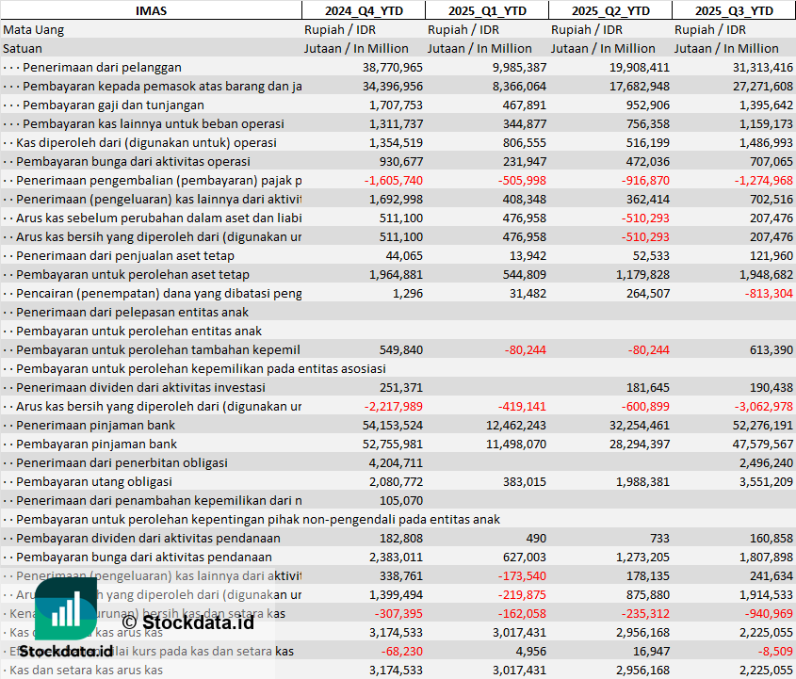796x679 pixels.
Task: Select Pembayaran kepada pemasok row label
Action: click(162, 86)
